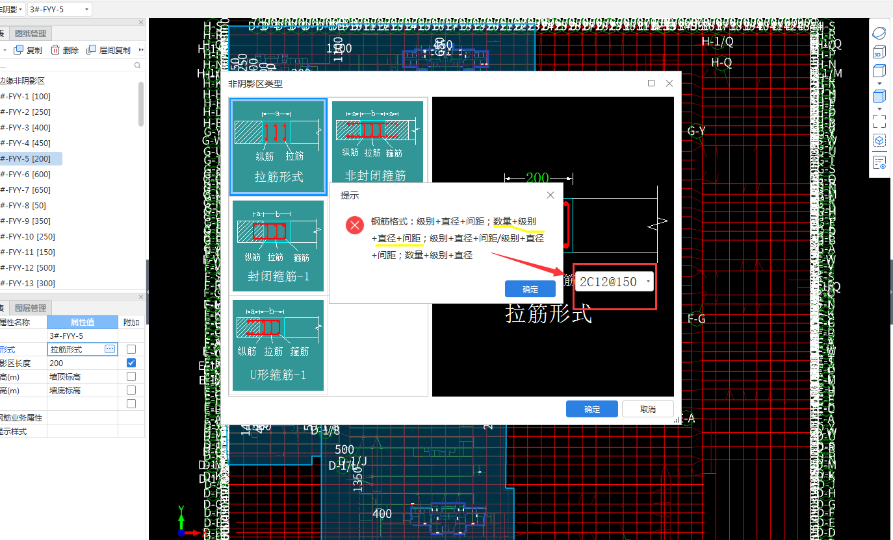Click the 墙底标高 value cell
Screen dimensions: 893x540
[83, 390]
